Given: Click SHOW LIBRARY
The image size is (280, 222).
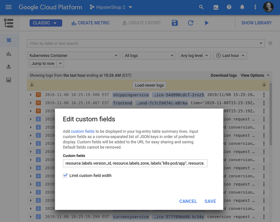Looking at the screenshot, I should 256,23.
